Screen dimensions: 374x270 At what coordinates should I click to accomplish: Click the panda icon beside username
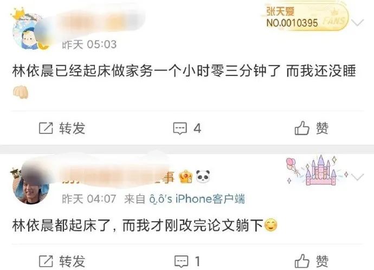coord(203,177)
